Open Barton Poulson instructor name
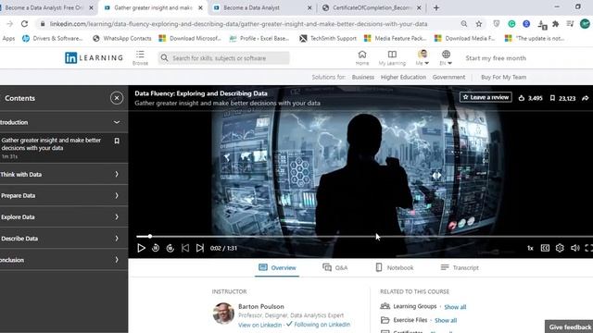This screenshot has width=593, height=333. 261,306
